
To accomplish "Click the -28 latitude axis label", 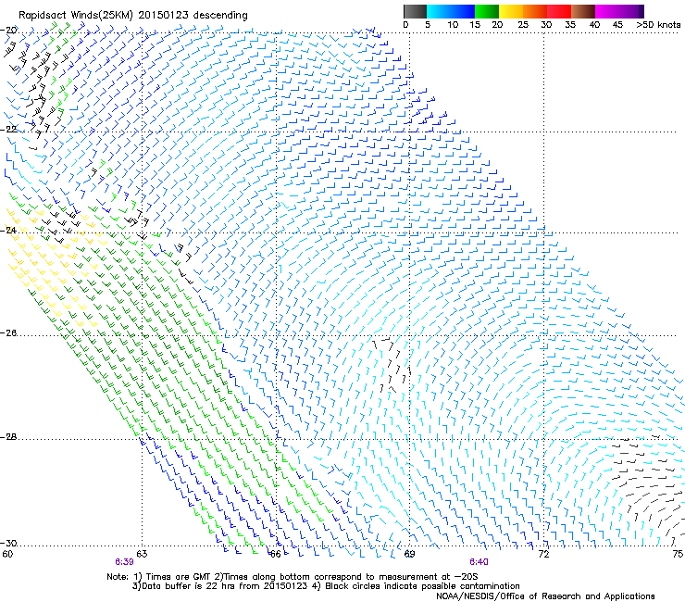I will coord(9,437).
